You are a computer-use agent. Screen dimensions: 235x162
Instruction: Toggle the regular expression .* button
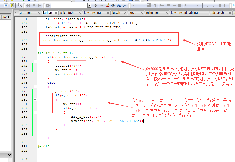point(125,6)
